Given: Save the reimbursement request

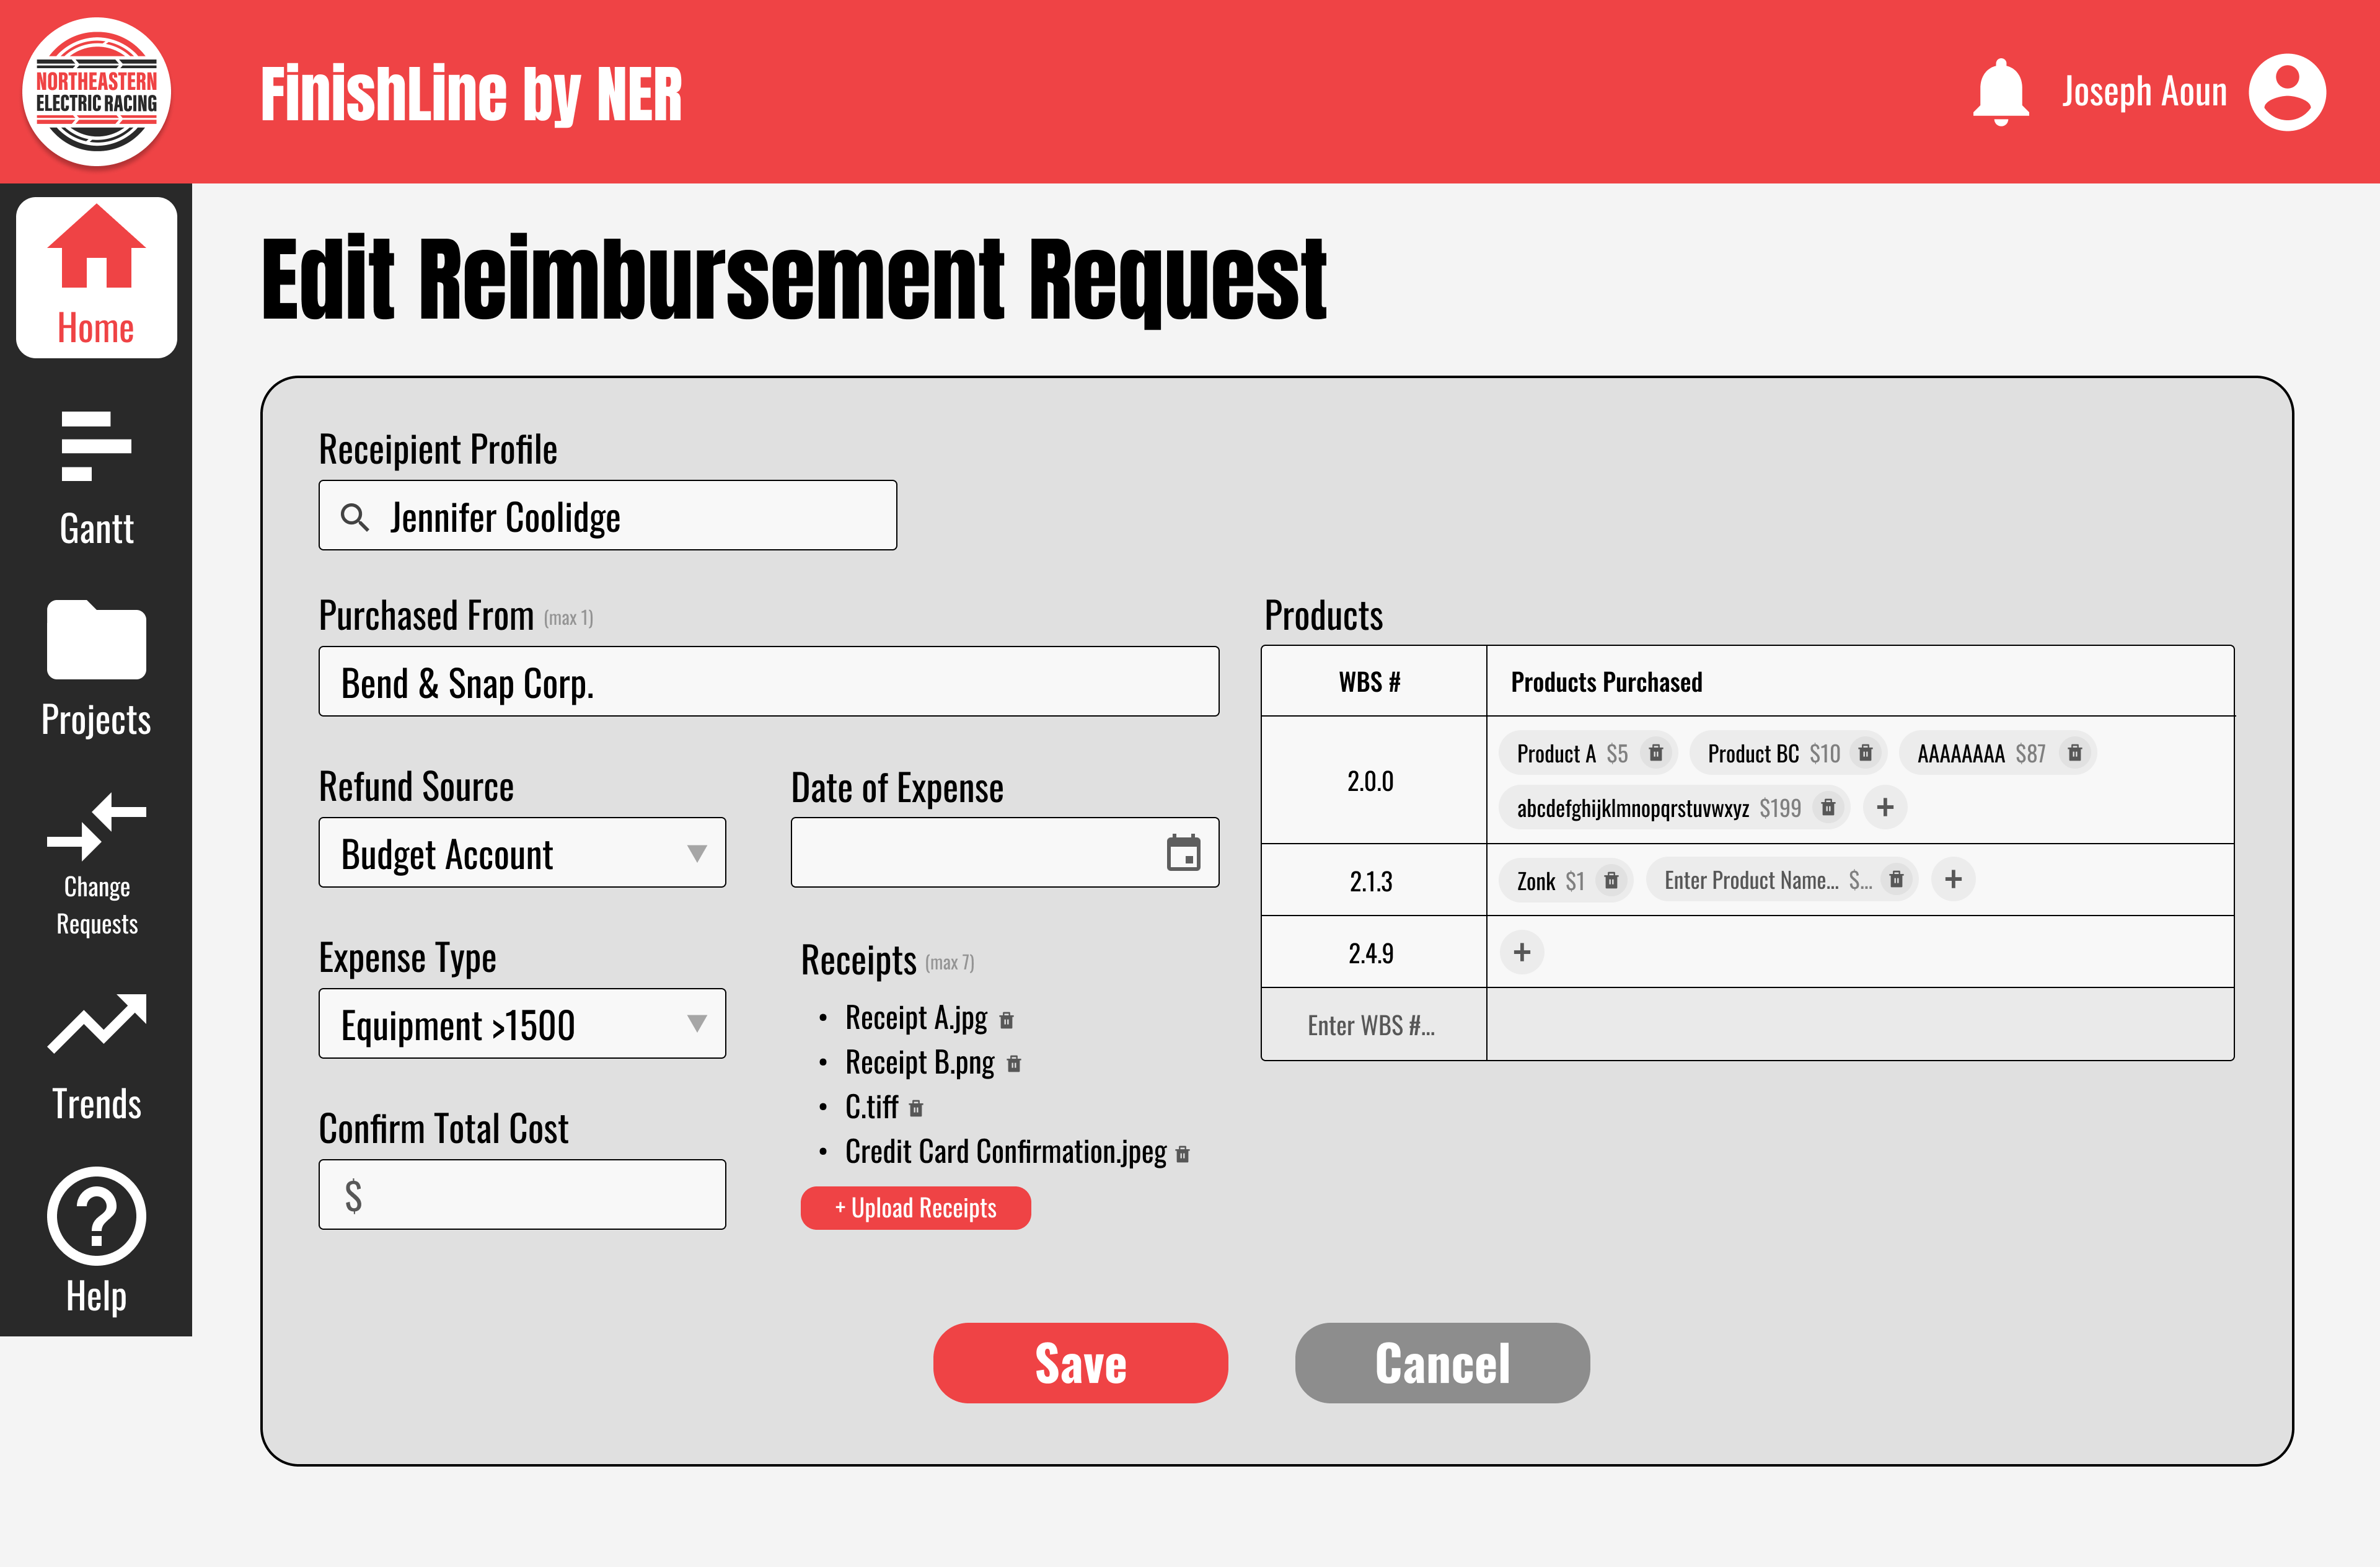Looking at the screenshot, I should point(1080,1362).
